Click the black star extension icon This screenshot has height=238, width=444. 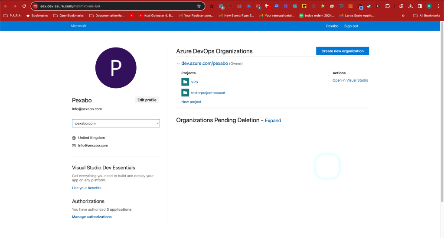point(212,6)
